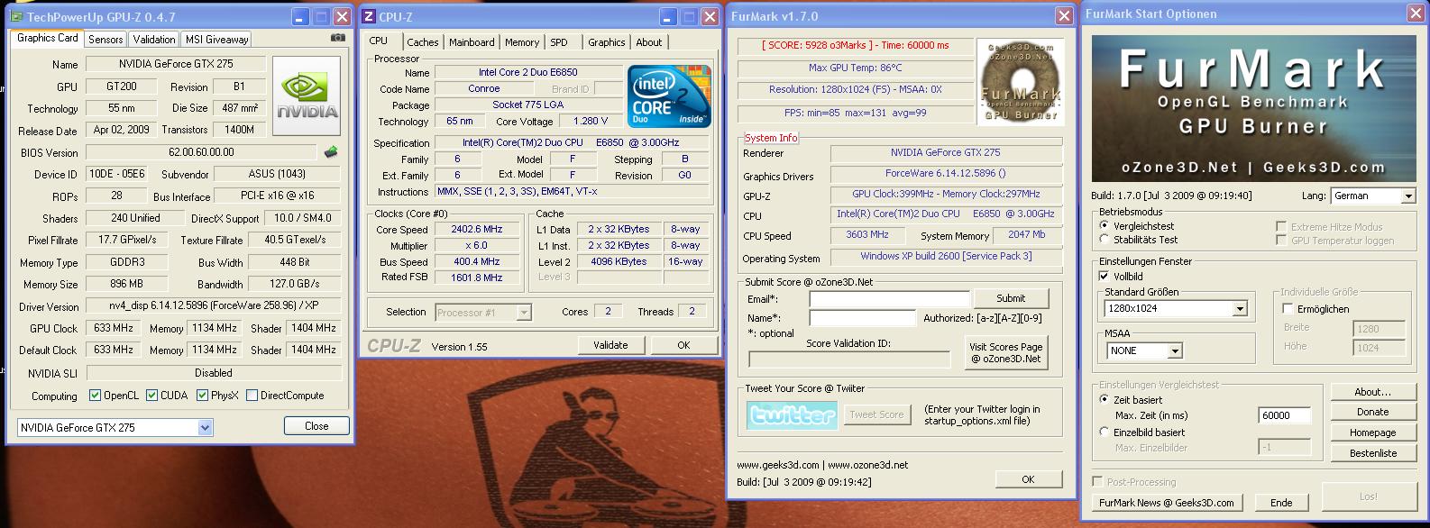Screen dimensions: 1430x528
Task: Toggle the DirectCompute checkbox
Action: pyautogui.click(x=252, y=396)
